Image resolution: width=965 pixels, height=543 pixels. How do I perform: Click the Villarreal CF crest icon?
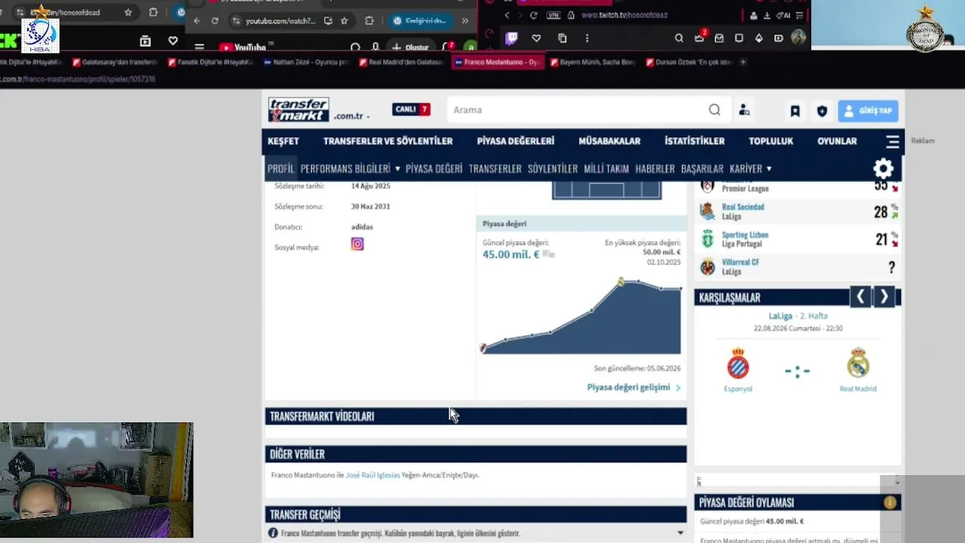click(707, 267)
